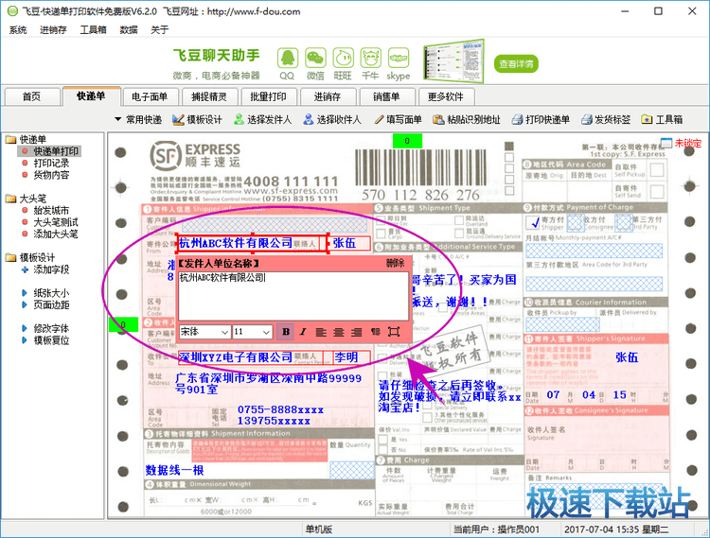Toggle italic formatting in field editor
Image resolution: width=710 pixels, height=538 pixels.
click(x=303, y=332)
